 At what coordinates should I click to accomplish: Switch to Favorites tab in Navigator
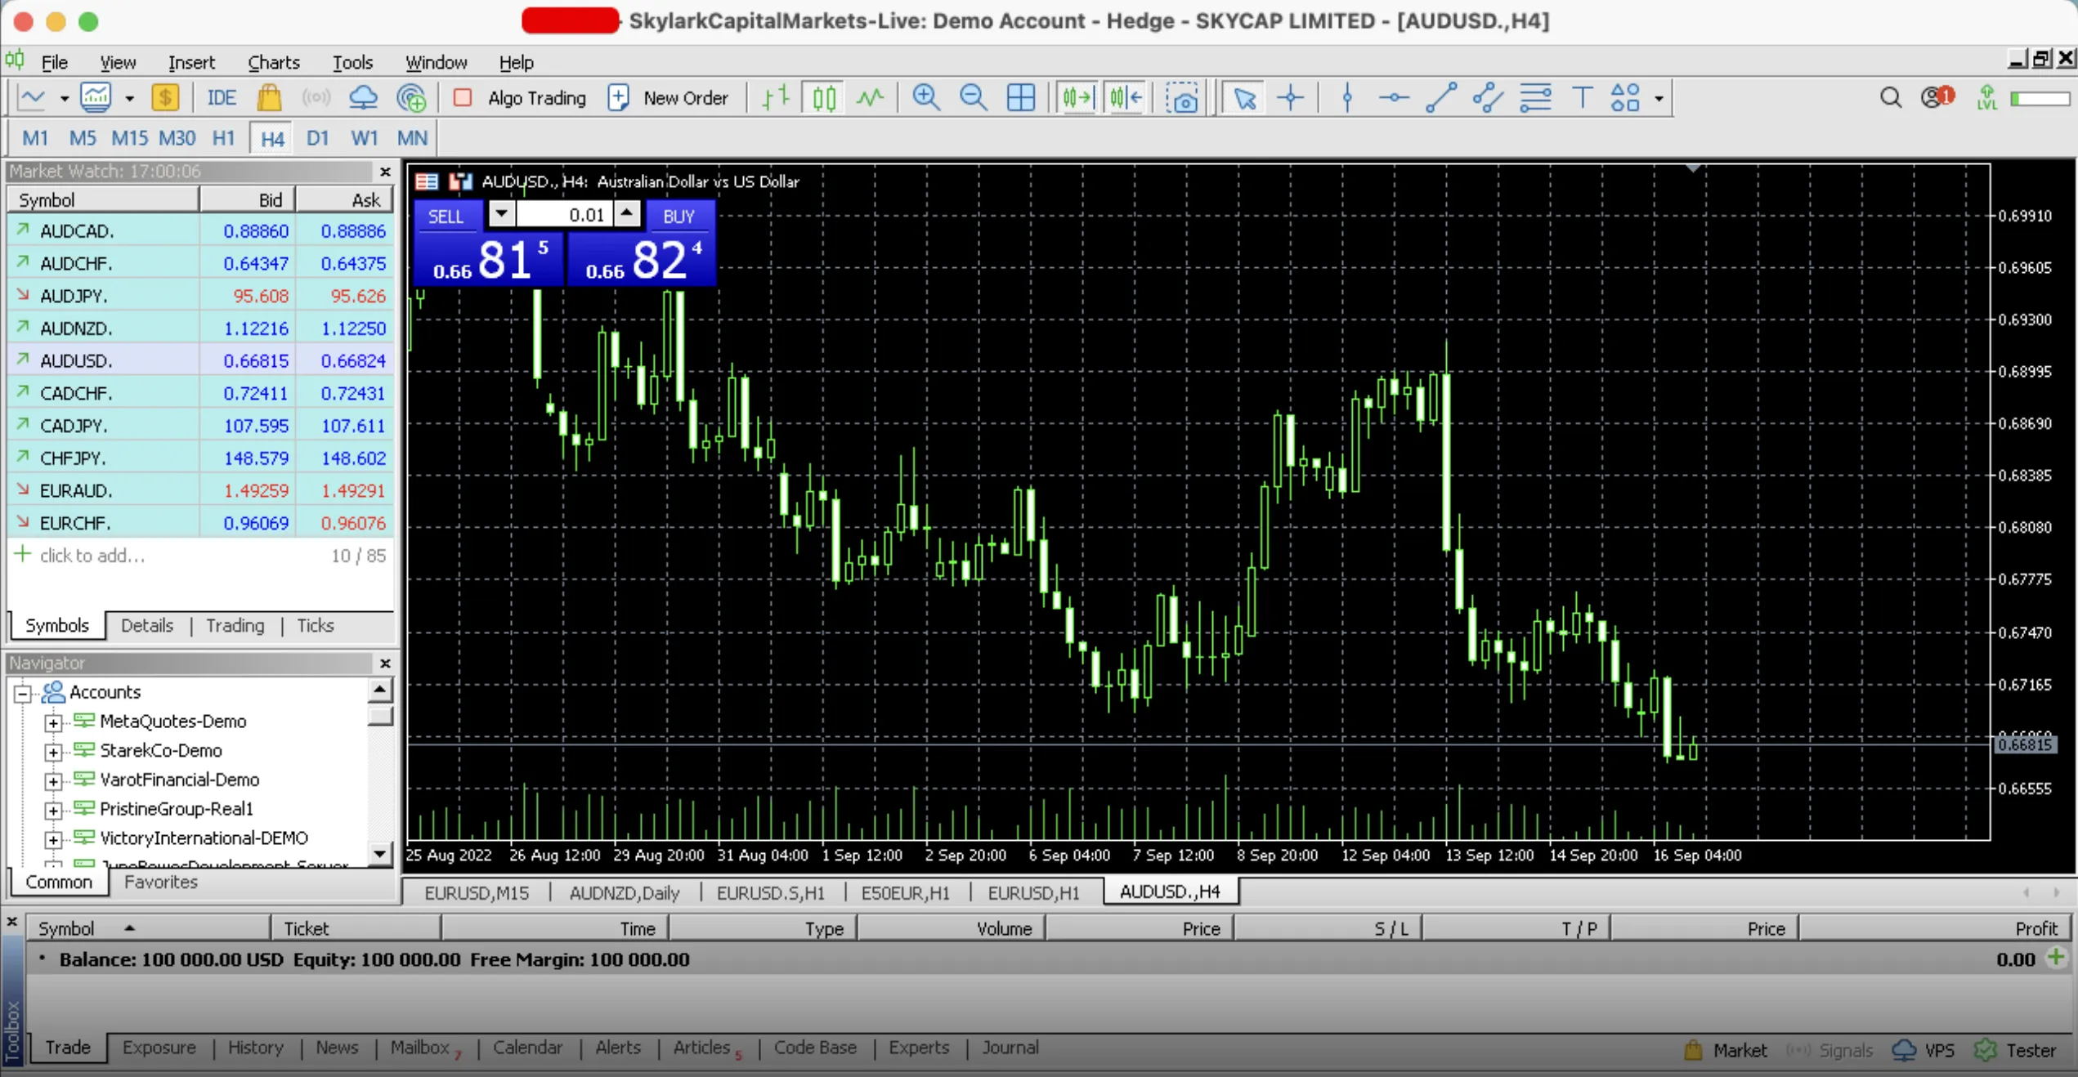160,882
